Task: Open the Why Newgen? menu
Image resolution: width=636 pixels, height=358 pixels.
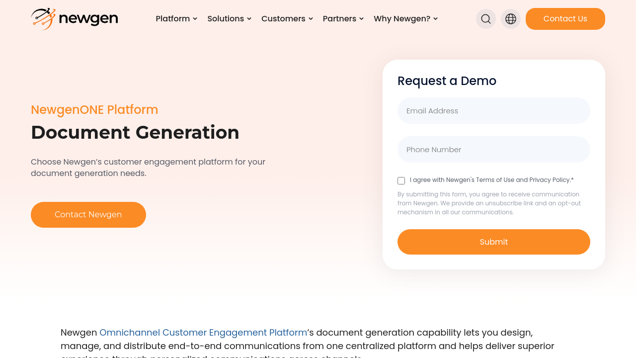Action: coord(402,19)
